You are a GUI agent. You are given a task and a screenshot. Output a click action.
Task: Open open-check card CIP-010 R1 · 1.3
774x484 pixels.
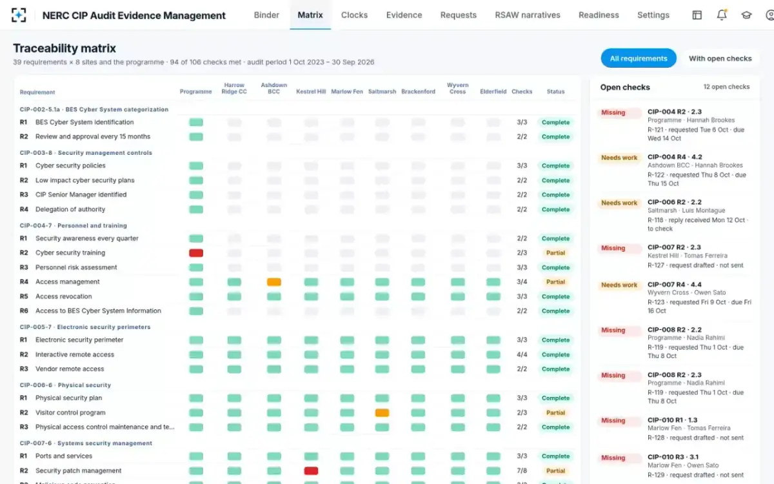[x=675, y=429]
